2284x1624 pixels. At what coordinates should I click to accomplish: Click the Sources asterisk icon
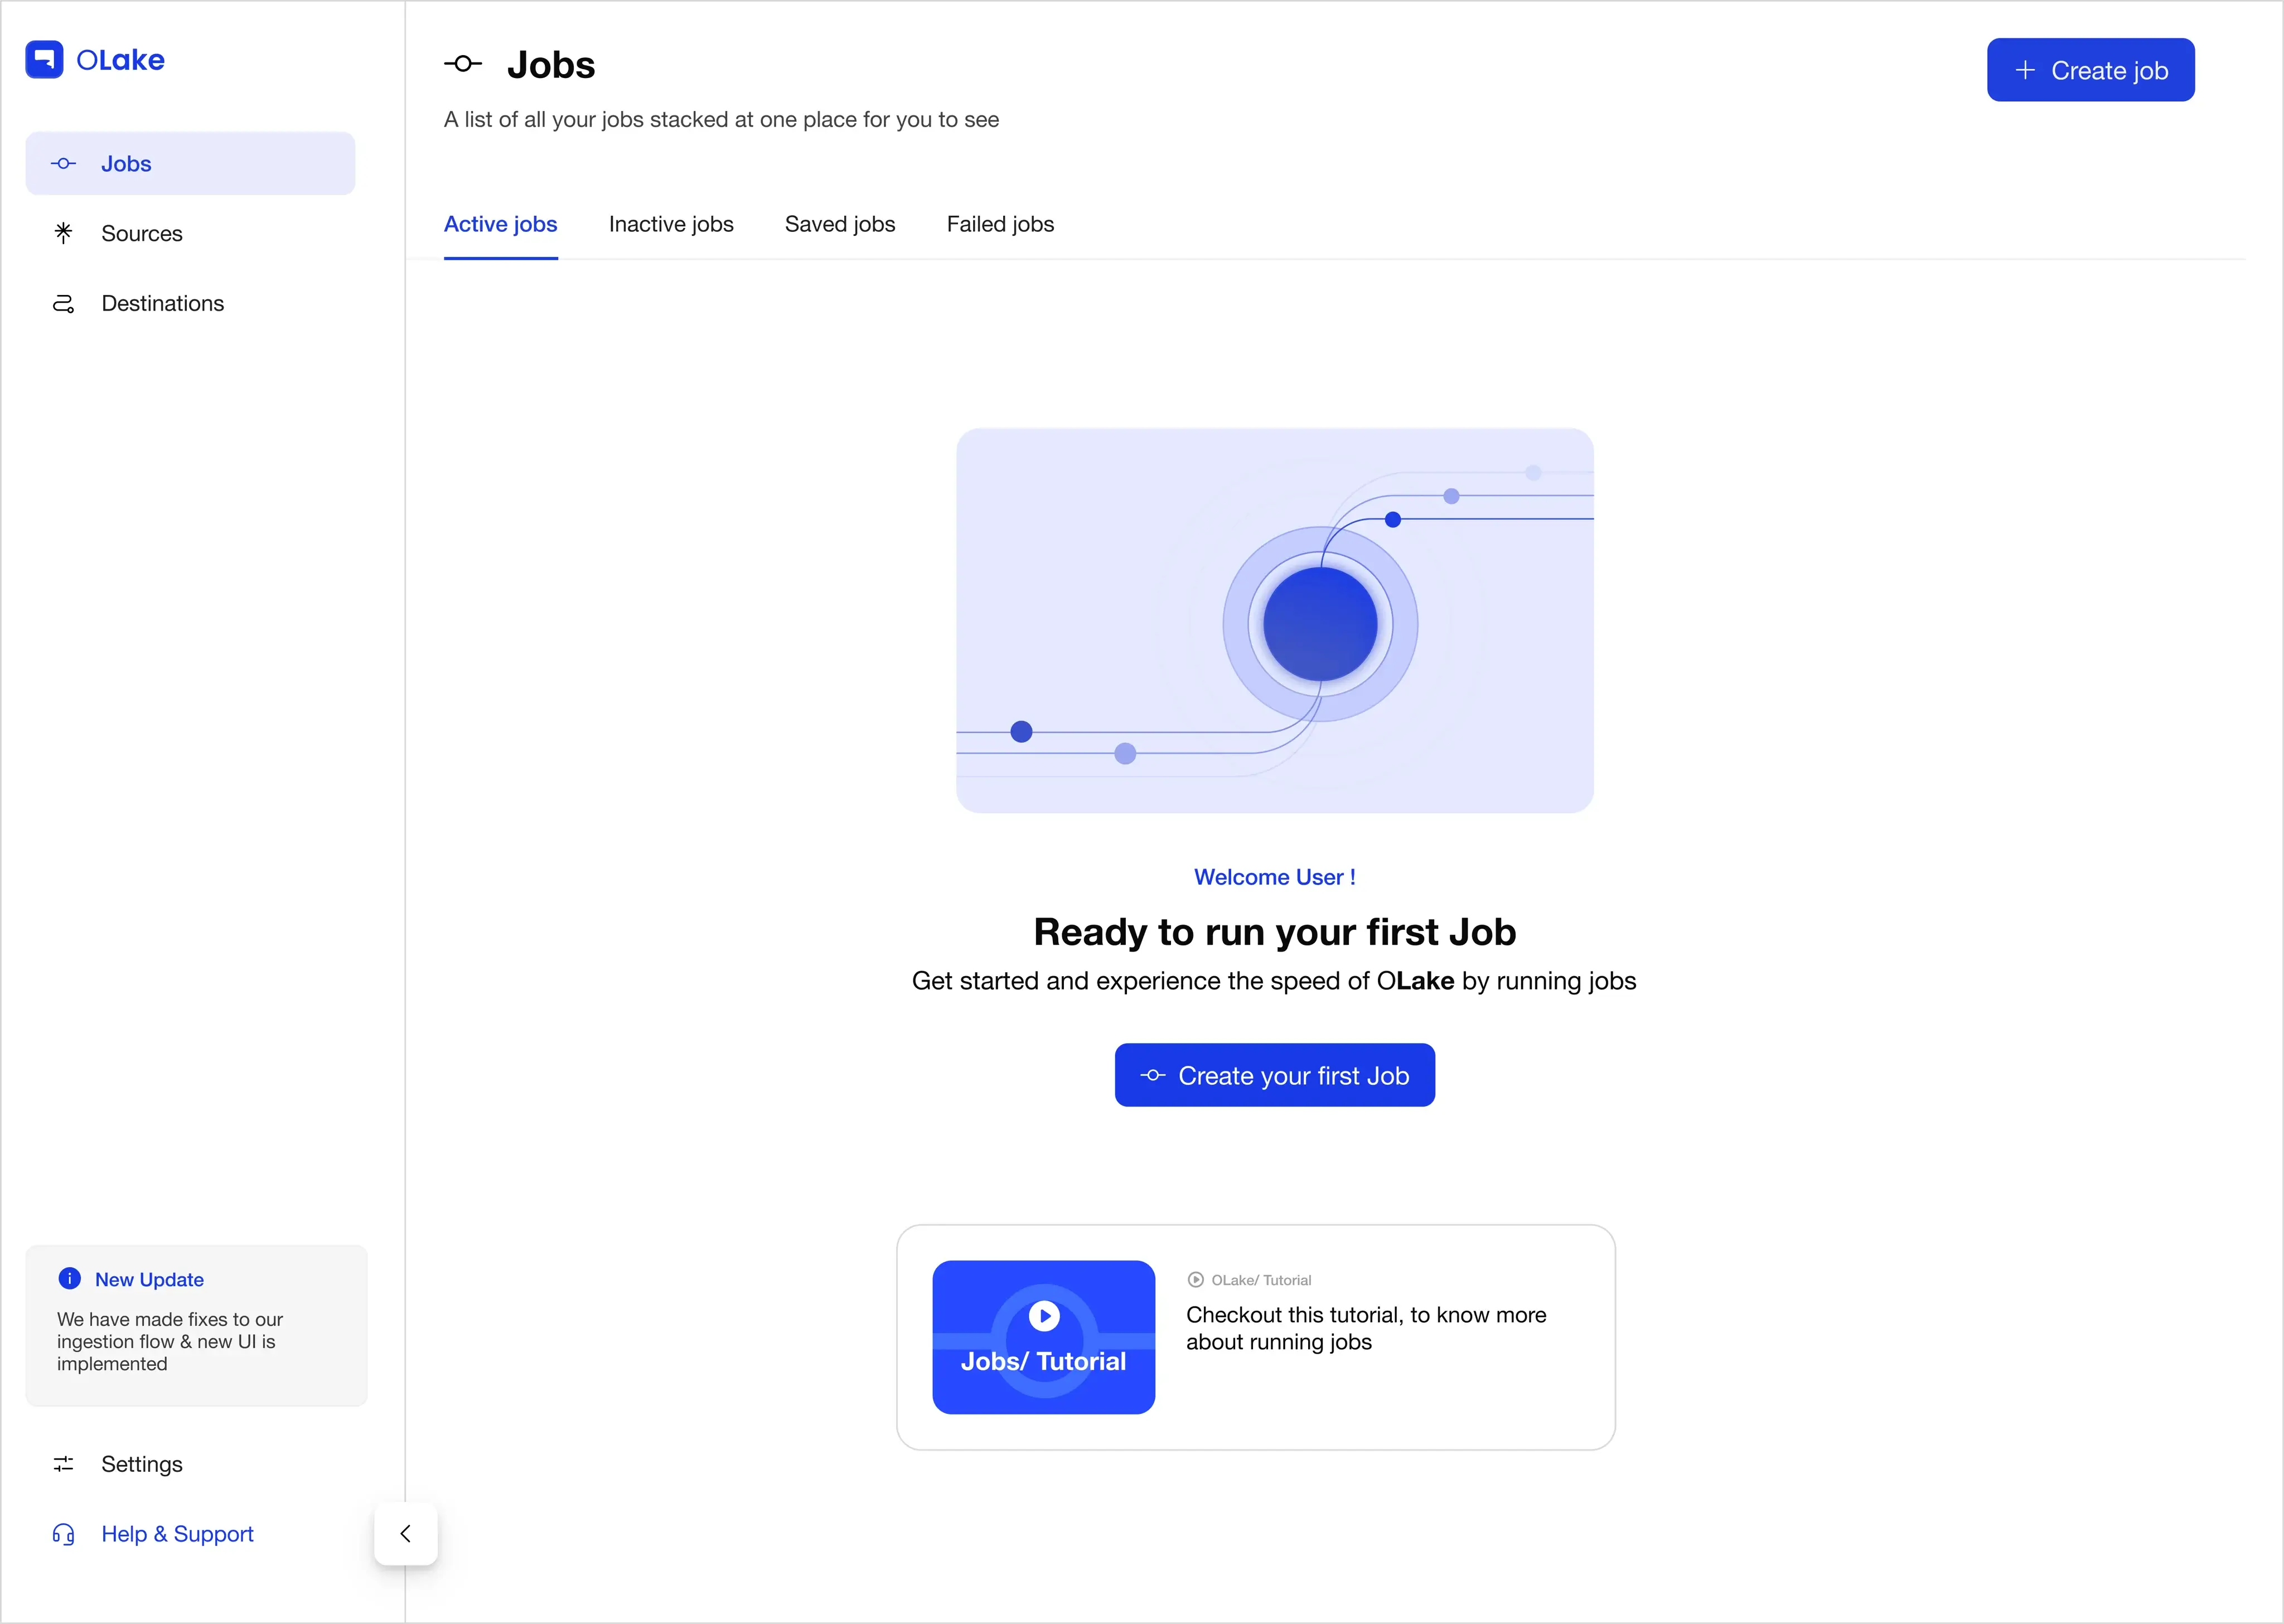pyautogui.click(x=64, y=233)
